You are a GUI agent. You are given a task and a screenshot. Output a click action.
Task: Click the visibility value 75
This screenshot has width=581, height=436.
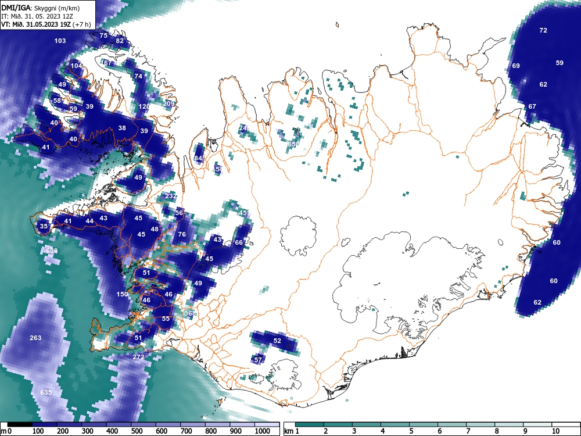(103, 35)
